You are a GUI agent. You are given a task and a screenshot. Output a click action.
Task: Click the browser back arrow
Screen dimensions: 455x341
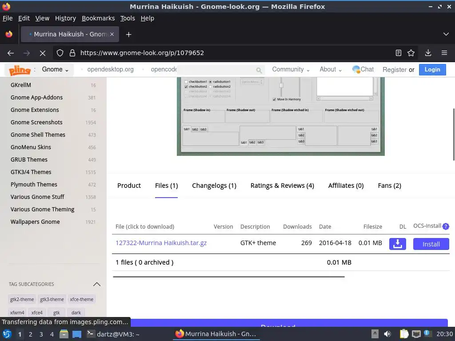pyautogui.click(x=11, y=53)
